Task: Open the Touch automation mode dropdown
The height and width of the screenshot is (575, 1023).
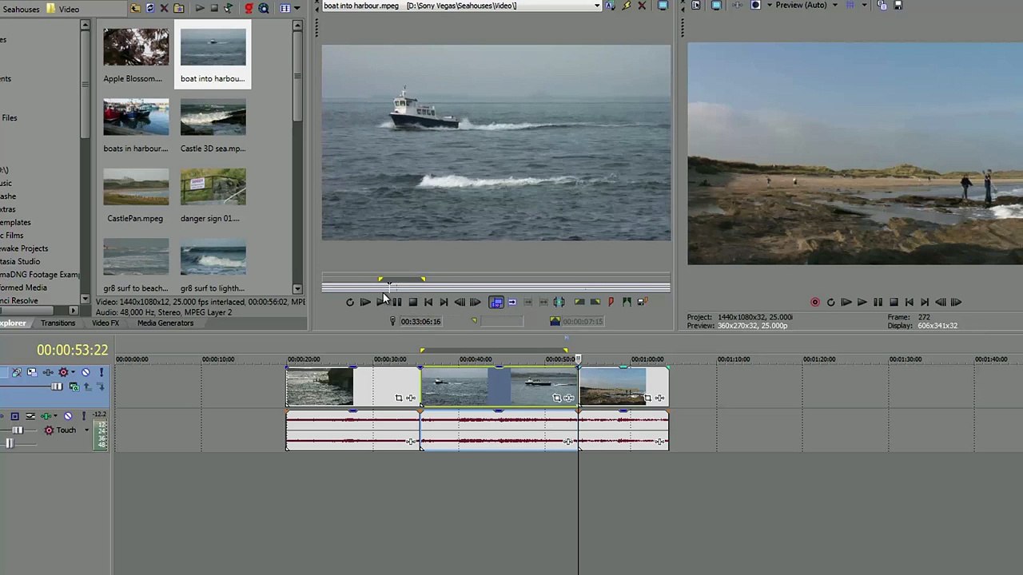Action: click(x=86, y=430)
